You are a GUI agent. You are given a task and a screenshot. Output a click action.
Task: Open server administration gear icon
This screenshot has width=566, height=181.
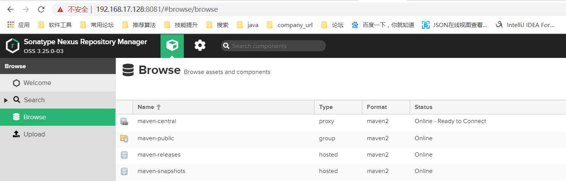[x=200, y=46]
